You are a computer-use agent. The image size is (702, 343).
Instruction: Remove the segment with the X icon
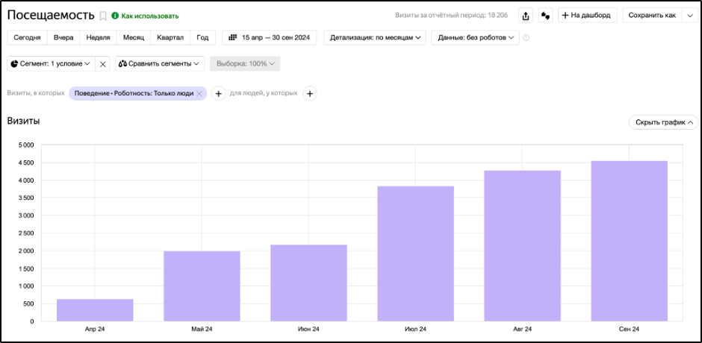click(x=103, y=64)
